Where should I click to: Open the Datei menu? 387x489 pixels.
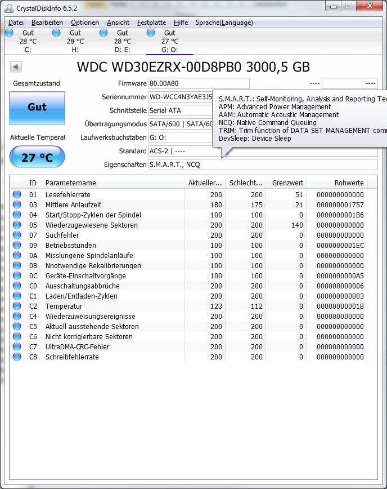pos(16,23)
